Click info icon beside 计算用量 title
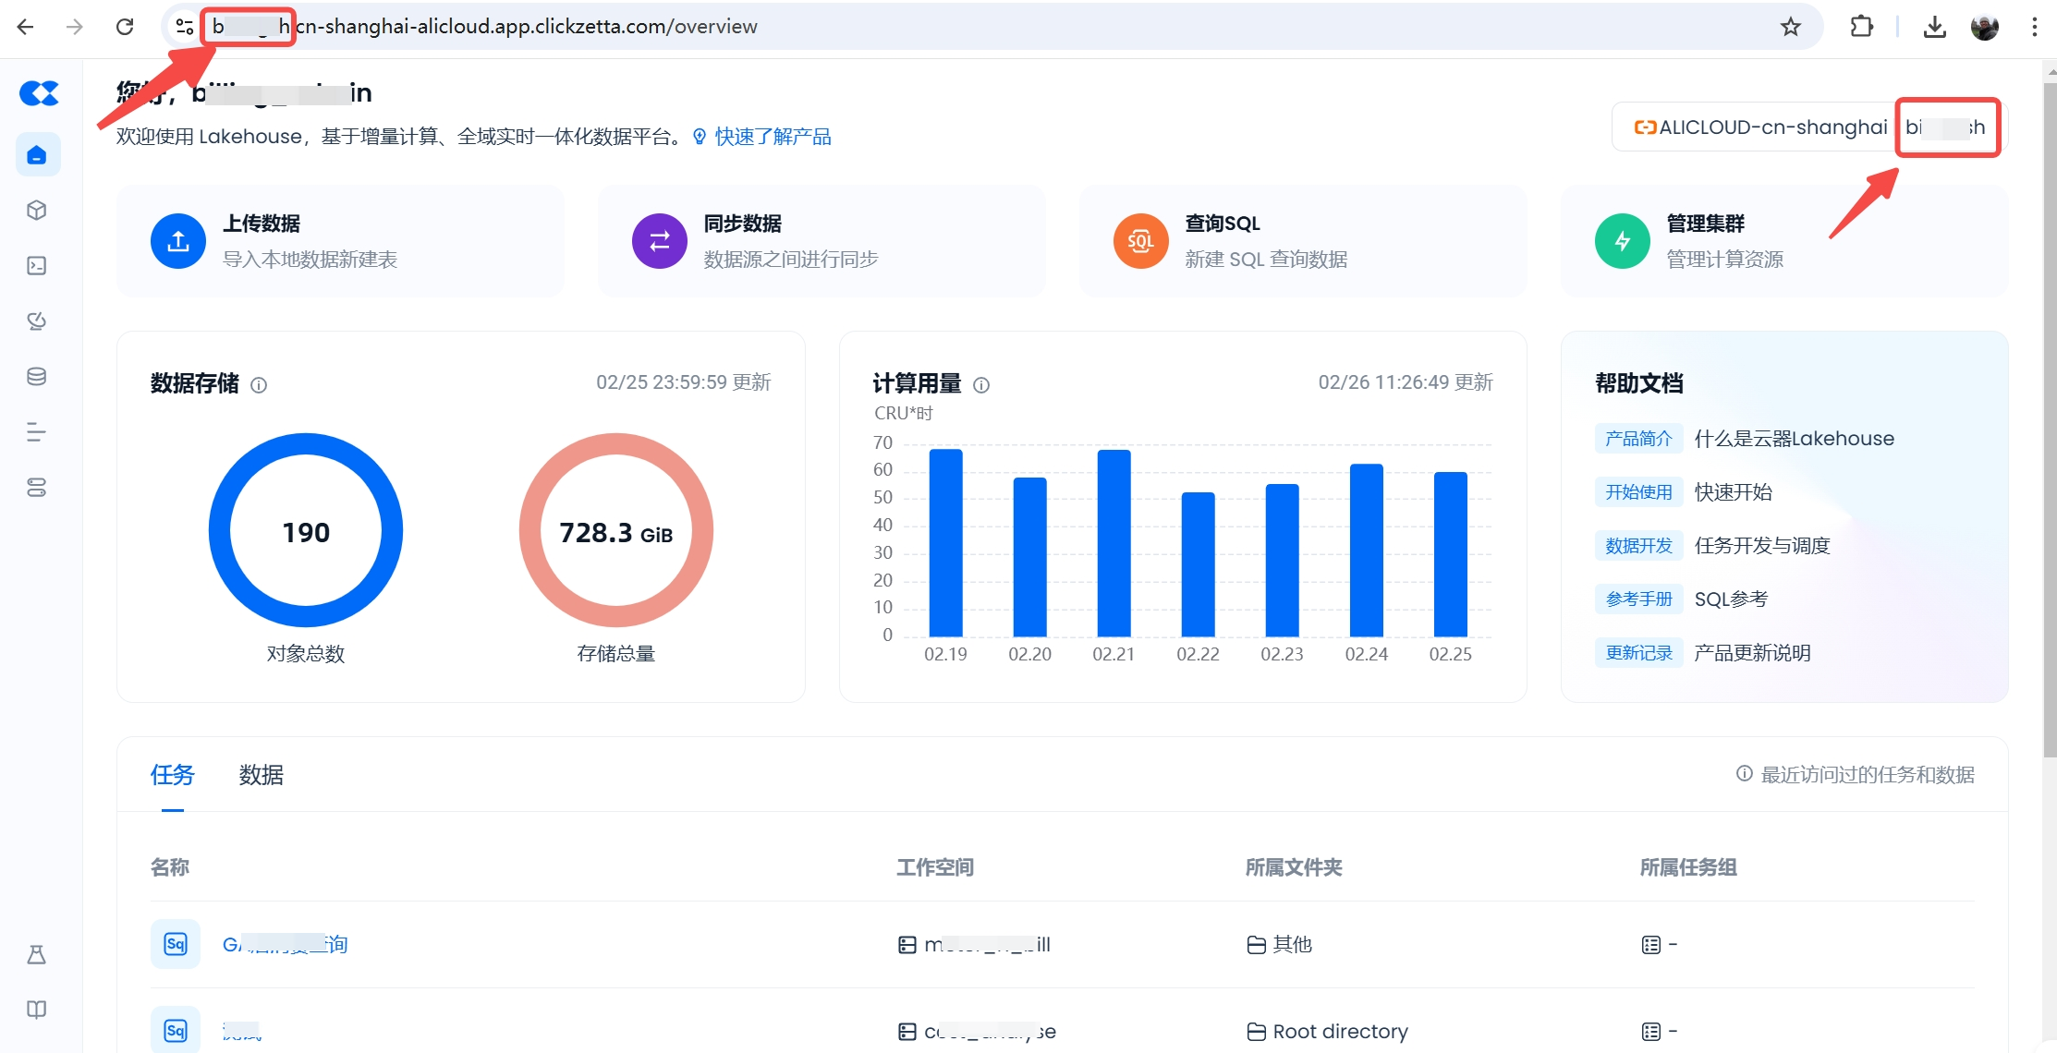The height and width of the screenshot is (1053, 2057). pos(981,385)
